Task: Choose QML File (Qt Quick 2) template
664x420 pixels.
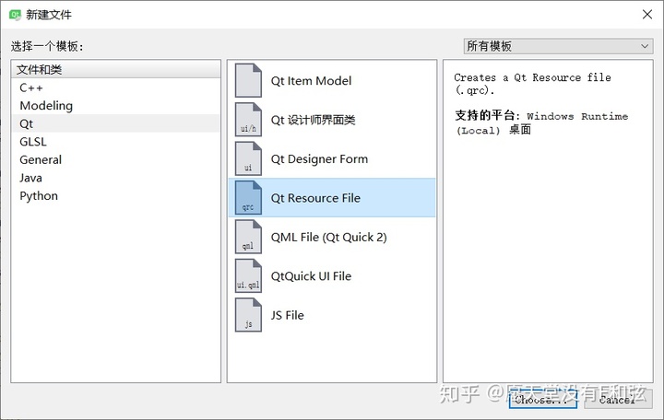Action: pos(332,237)
